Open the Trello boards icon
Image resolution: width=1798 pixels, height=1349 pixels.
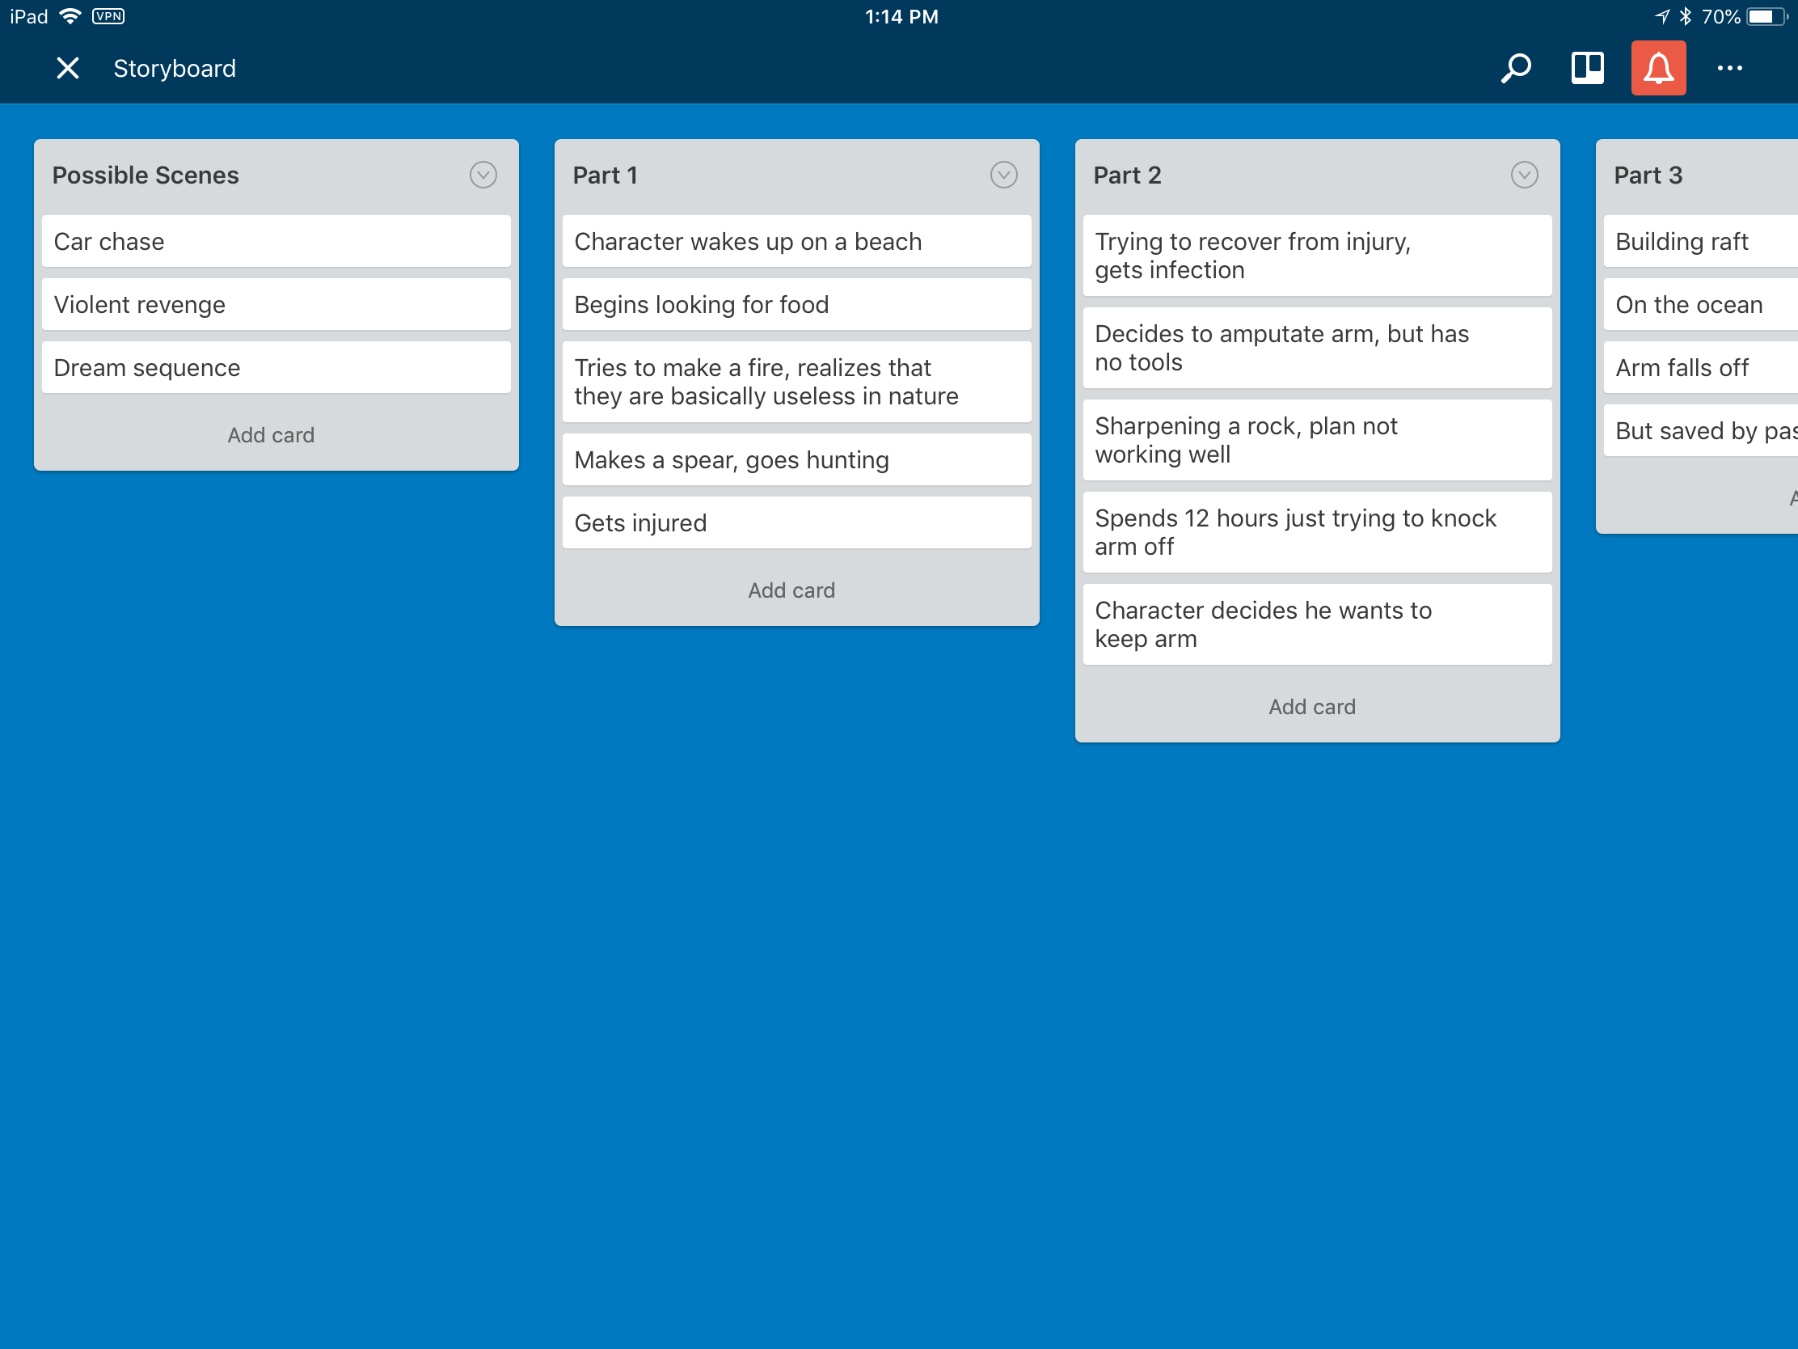pyautogui.click(x=1586, y=68)
